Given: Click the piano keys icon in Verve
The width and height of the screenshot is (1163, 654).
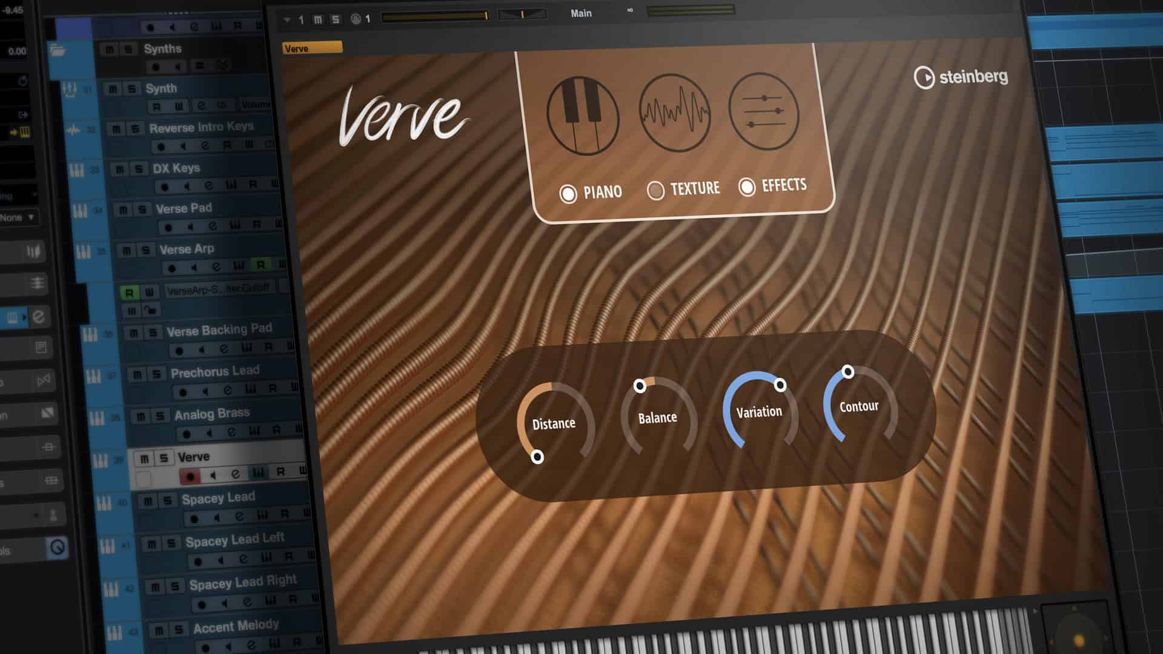Looking at the screenshot, I should [582, 115].
